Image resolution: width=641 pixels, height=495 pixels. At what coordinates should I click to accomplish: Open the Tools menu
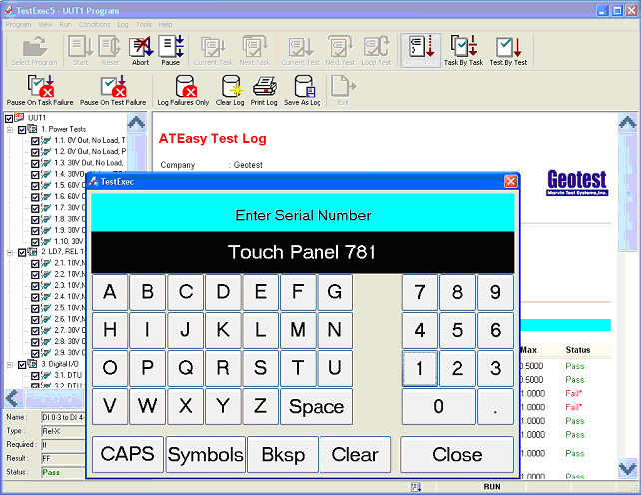[144, 24]
